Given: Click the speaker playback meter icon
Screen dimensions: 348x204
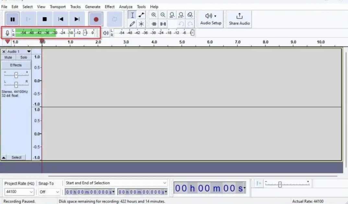Looking at the screenshot, I should point(106,33).
